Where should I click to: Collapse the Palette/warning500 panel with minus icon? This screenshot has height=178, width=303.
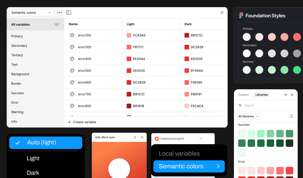201,139
